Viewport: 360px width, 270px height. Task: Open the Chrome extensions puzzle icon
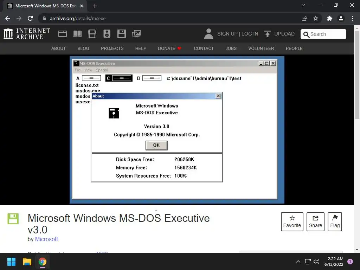pyautogui.click(x=330, y=18)
